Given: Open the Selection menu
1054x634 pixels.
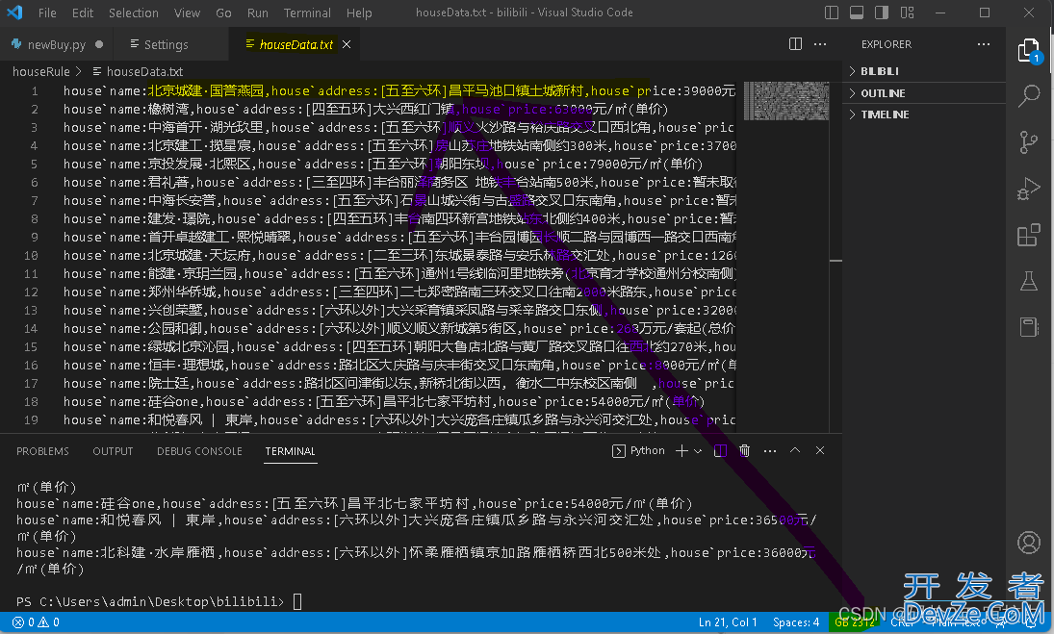Looking at the screenshot, I should [133, 13].
